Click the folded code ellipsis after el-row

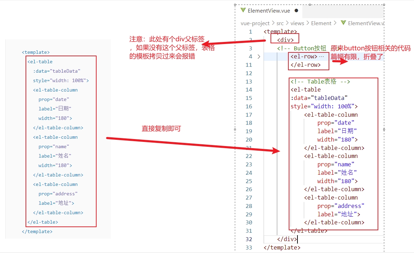point(322,57)
